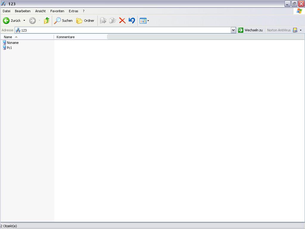The height and width of the screenshot is (229, 305).
Task: Restore down the 123 window
Action: click(294, 4)
